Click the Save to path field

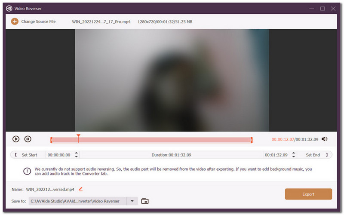pos(77,201)
